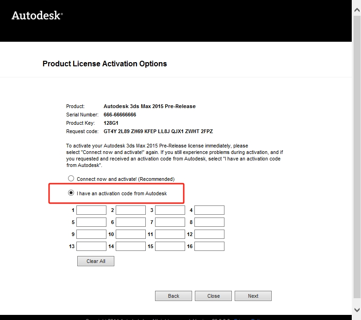Select activation code field 16
This screenshot has height=320, width=361.
[x=209, y=246]
